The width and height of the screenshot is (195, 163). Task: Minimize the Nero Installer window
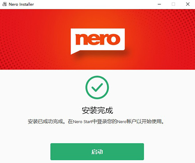[159, 4]
